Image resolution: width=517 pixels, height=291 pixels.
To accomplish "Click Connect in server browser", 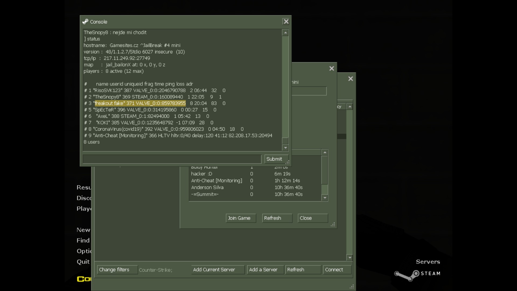I will click(337, 270).
